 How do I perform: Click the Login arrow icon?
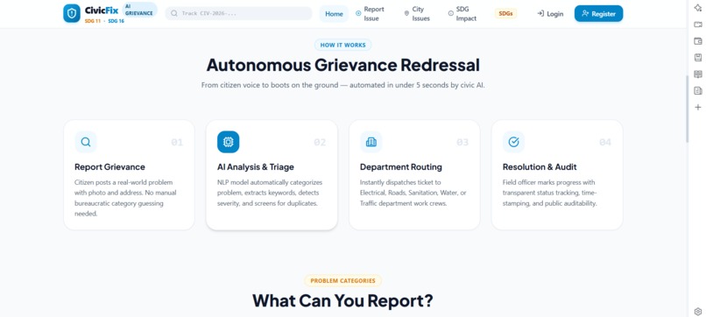pos(540,13)
